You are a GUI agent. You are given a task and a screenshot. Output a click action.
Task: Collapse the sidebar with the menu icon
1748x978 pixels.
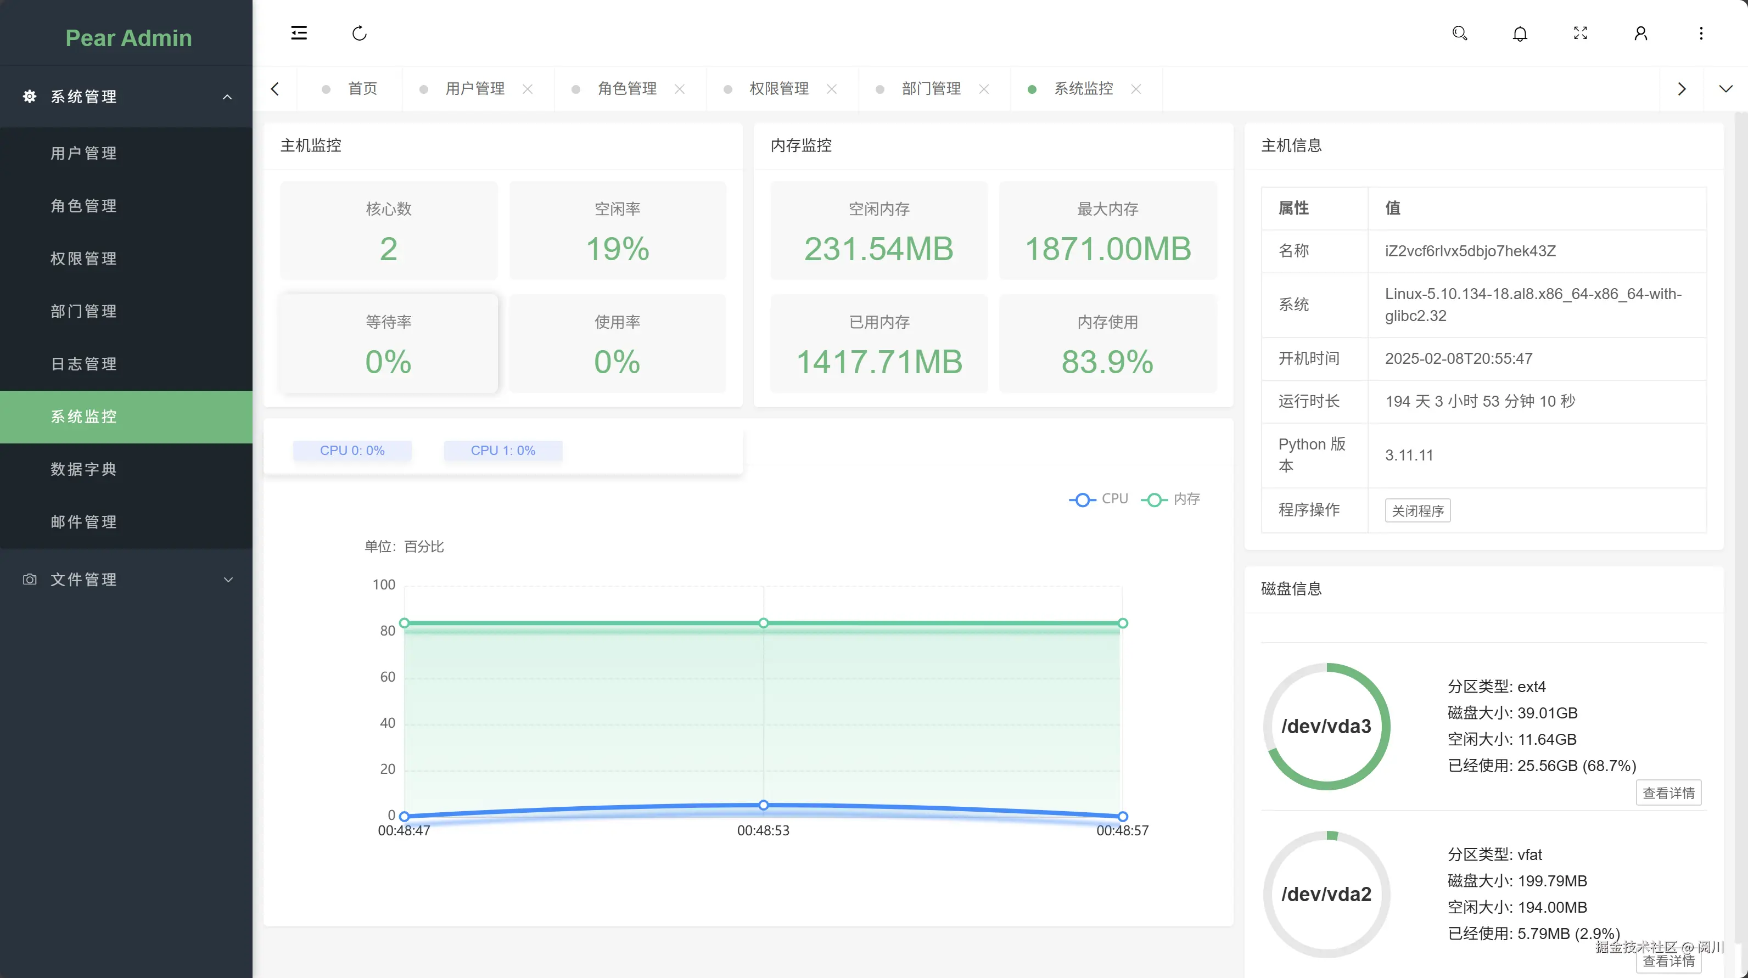tap(299, 33)
